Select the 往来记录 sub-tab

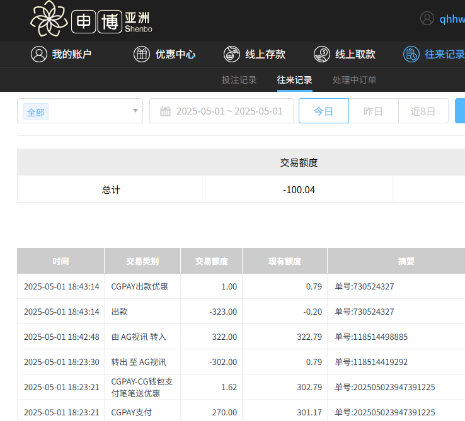coord(294,80)
